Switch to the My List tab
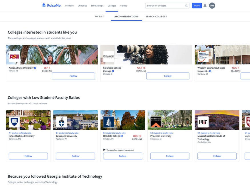Image resolution: width=250 pixels, height=187 pixels. 99,17
